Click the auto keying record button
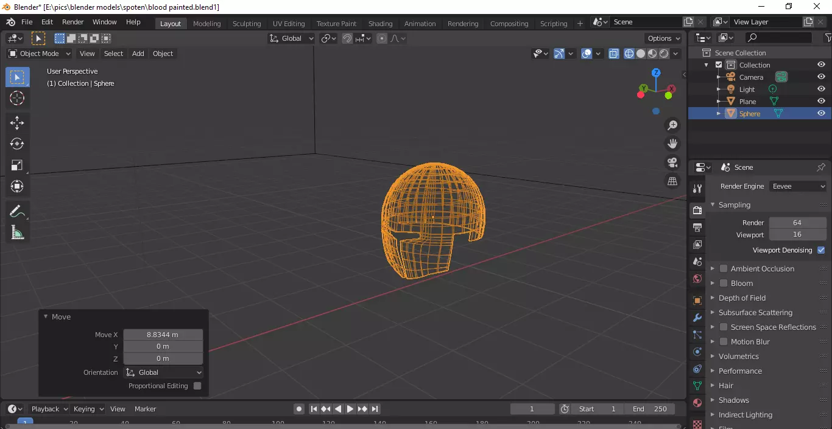832x429 pixels. tap(299, 409)
